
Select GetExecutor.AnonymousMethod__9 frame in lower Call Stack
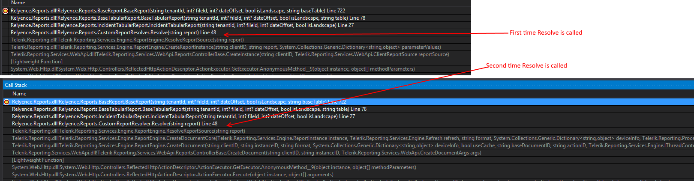[x=214, y=167]
